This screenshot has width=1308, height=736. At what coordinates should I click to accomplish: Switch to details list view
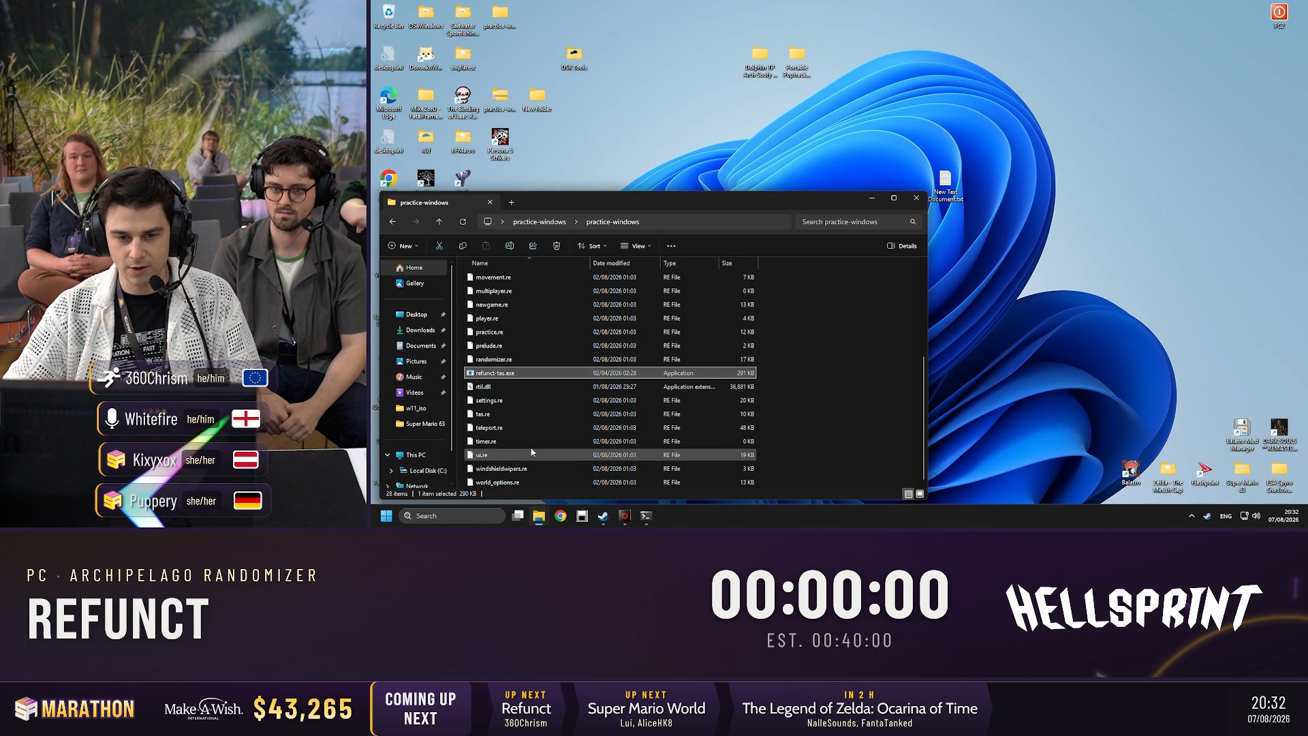[x=908, y=494]
